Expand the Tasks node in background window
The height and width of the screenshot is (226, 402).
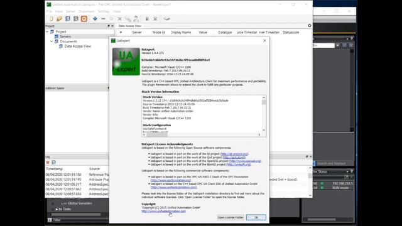(57, 209)
